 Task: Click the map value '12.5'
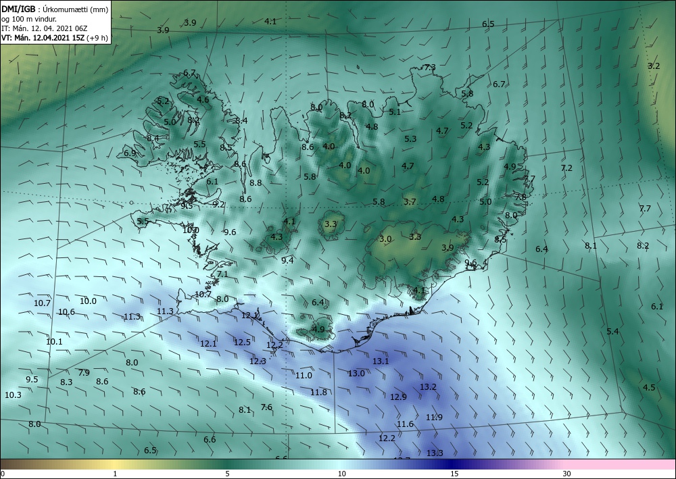242,342
